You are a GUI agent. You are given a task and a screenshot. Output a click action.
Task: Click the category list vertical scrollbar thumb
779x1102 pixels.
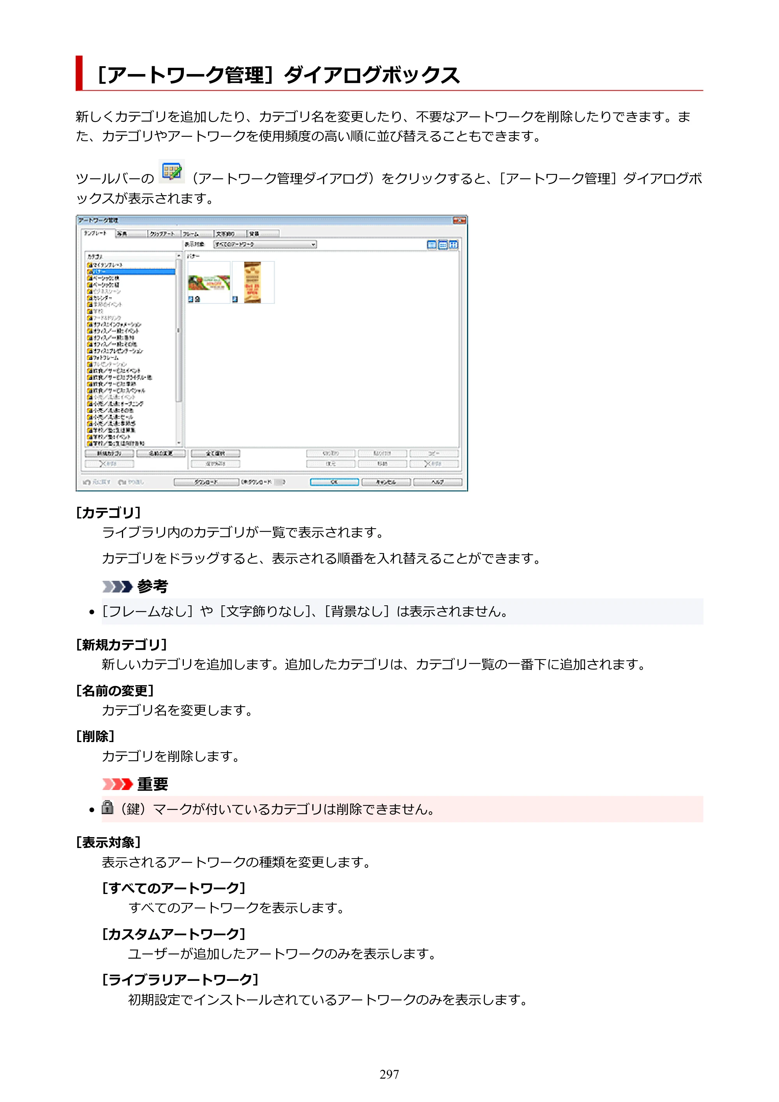pos(178,331)
